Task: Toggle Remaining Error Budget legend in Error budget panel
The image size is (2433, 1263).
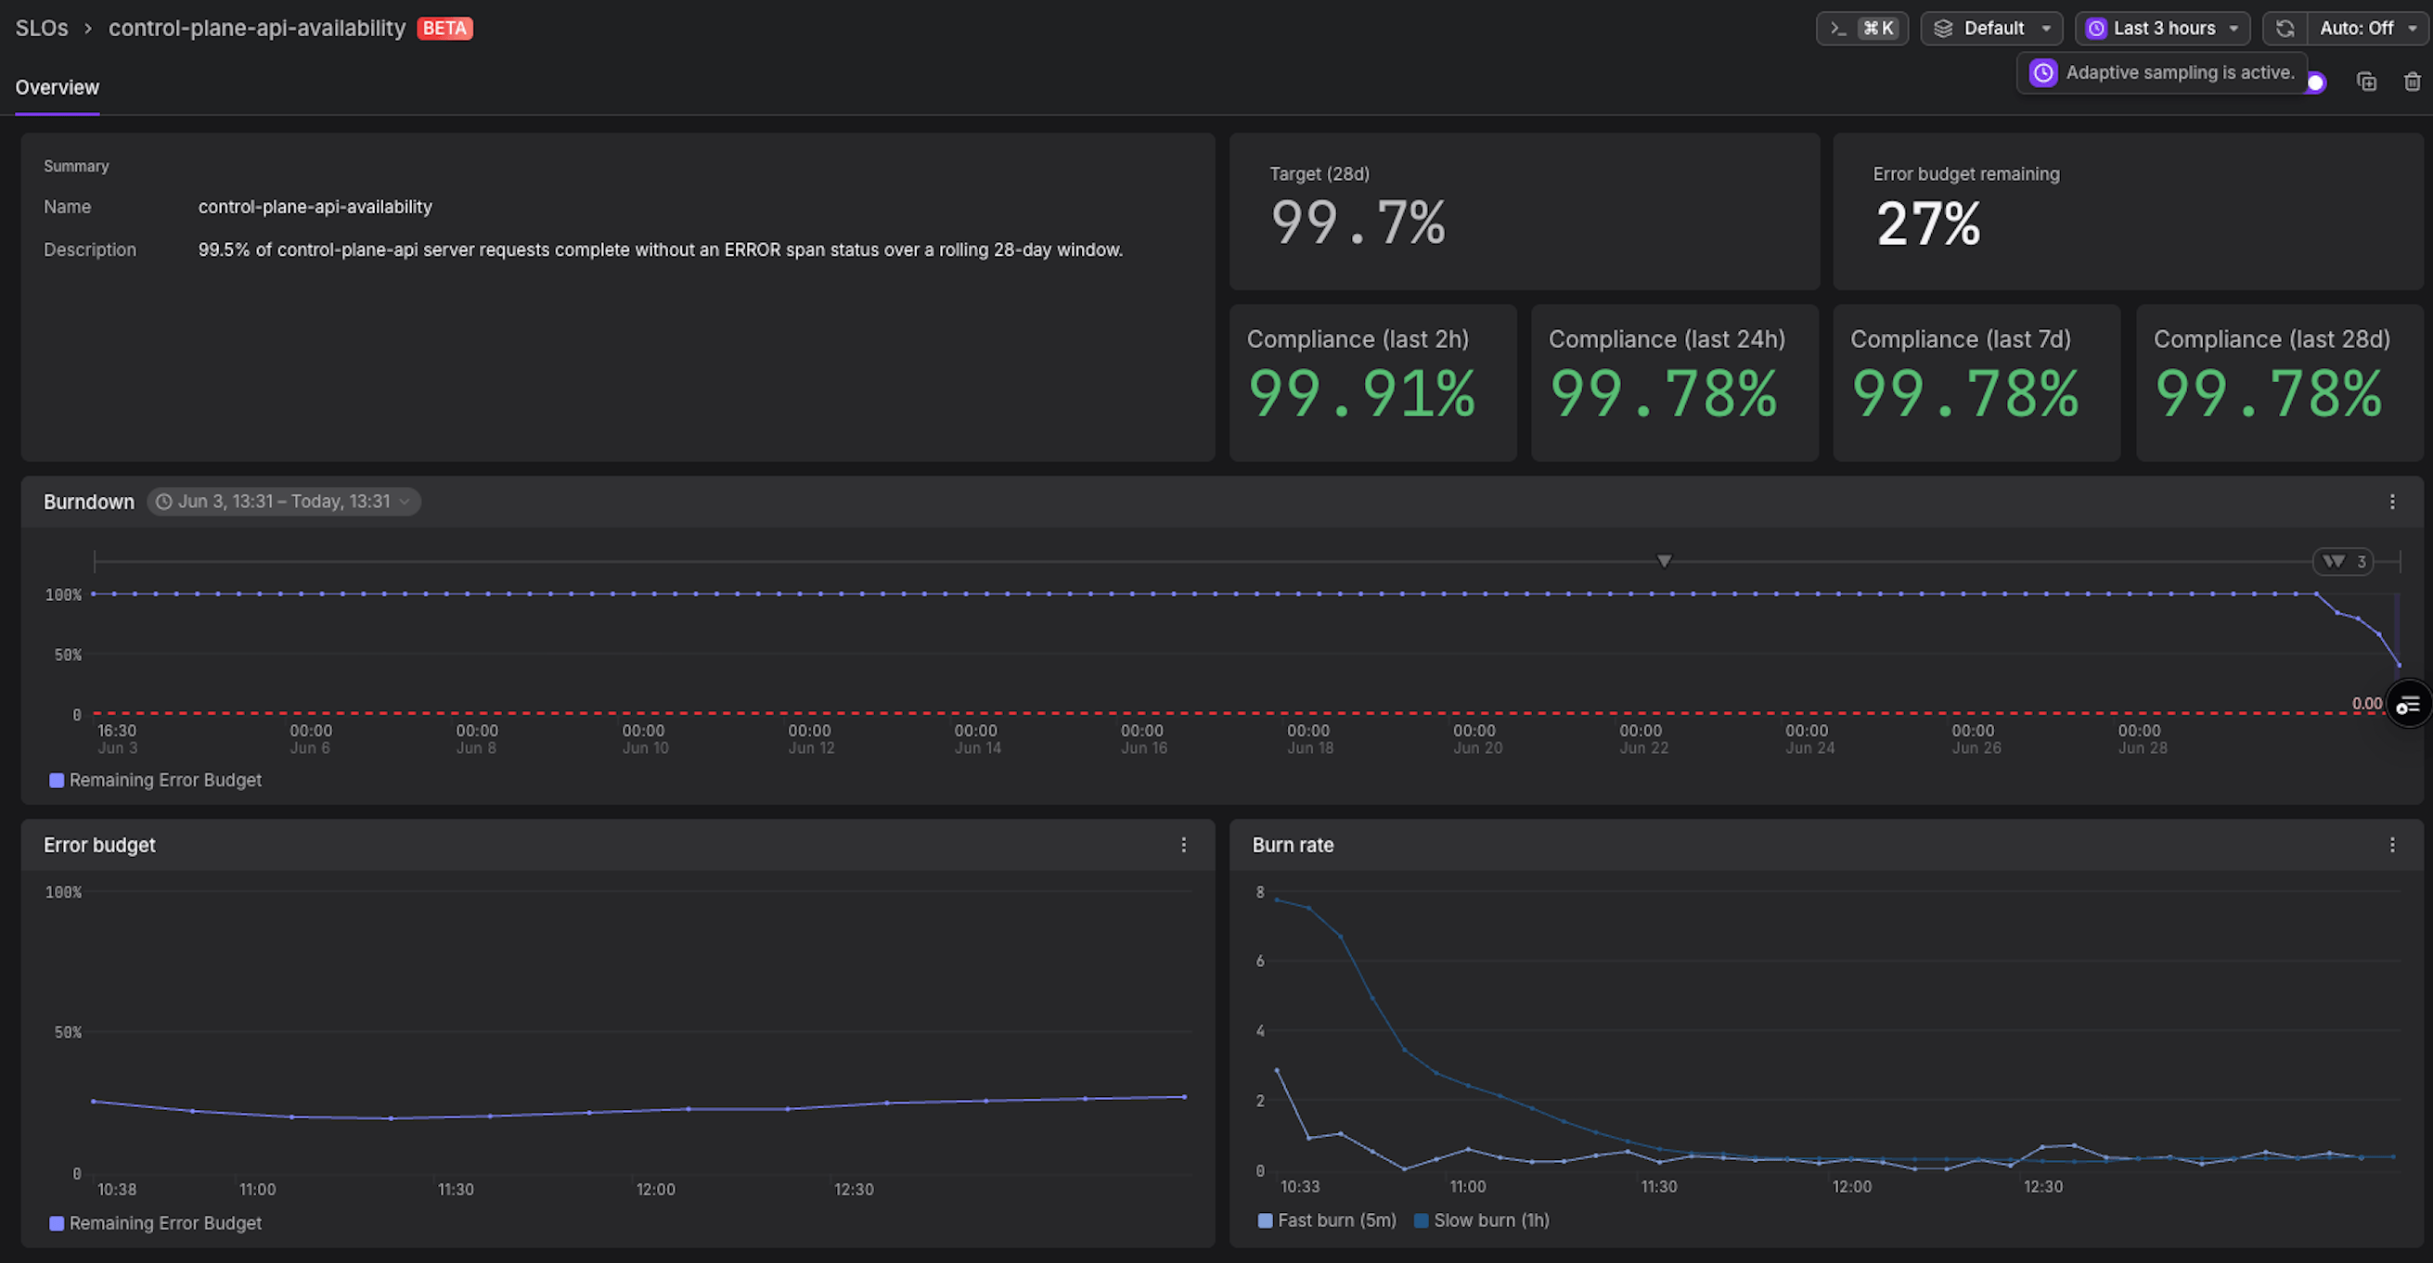Action: (155, 1223)
